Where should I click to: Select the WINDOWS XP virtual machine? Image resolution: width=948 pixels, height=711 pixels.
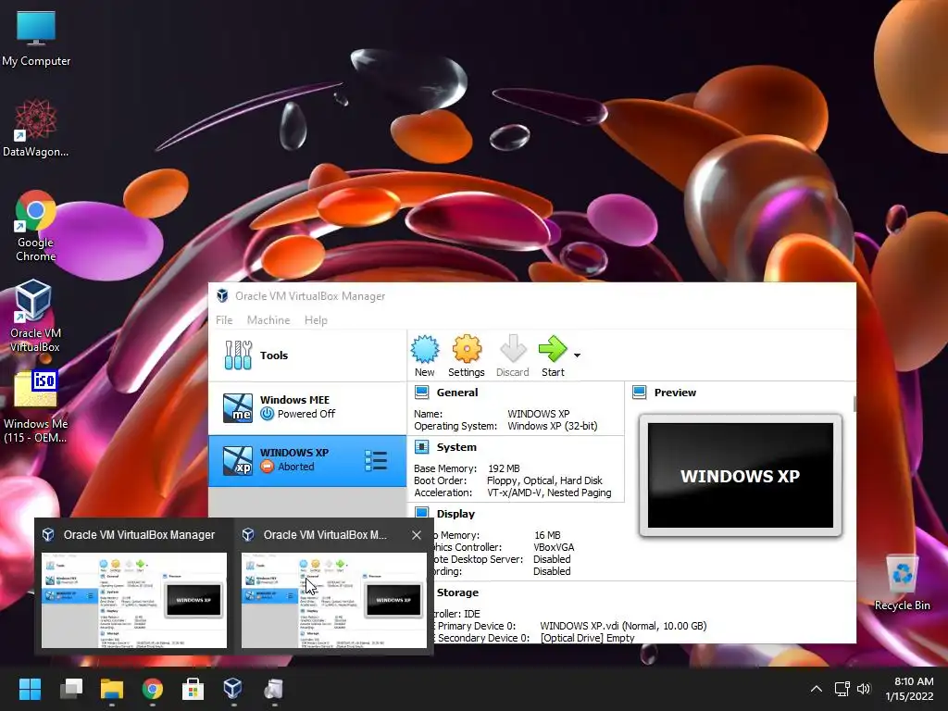[x=307, y=460]
